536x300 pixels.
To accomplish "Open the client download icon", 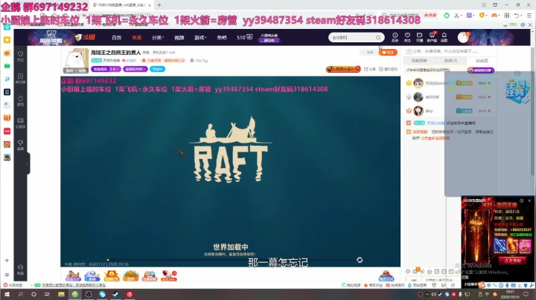I will click(432, 37).
